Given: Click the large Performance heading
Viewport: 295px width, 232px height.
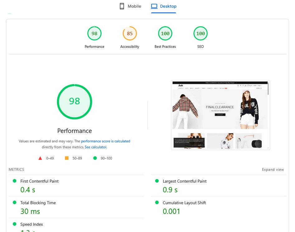Looking at the screenshot, I should [x=74, y=131].
